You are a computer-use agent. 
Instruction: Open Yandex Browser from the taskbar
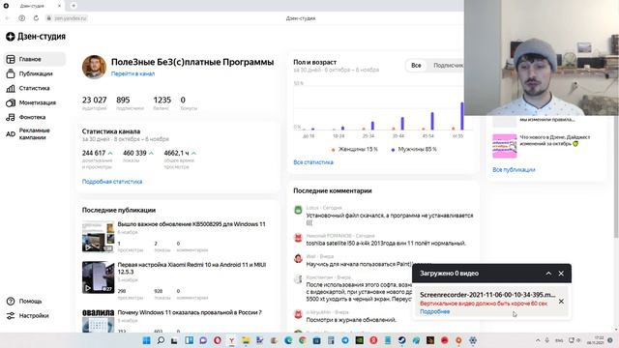232,340
